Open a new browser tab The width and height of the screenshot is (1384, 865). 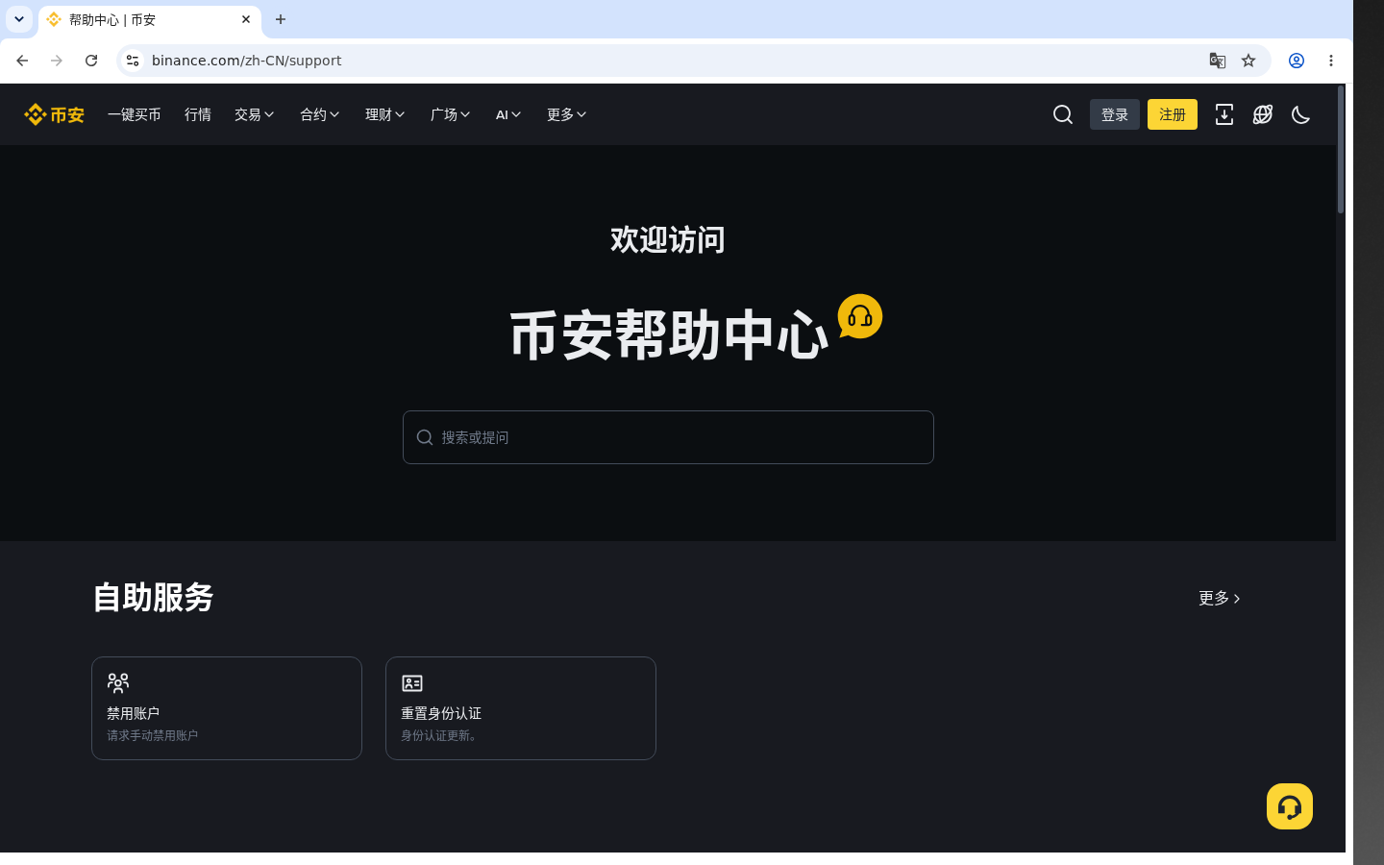pos(281,19)
